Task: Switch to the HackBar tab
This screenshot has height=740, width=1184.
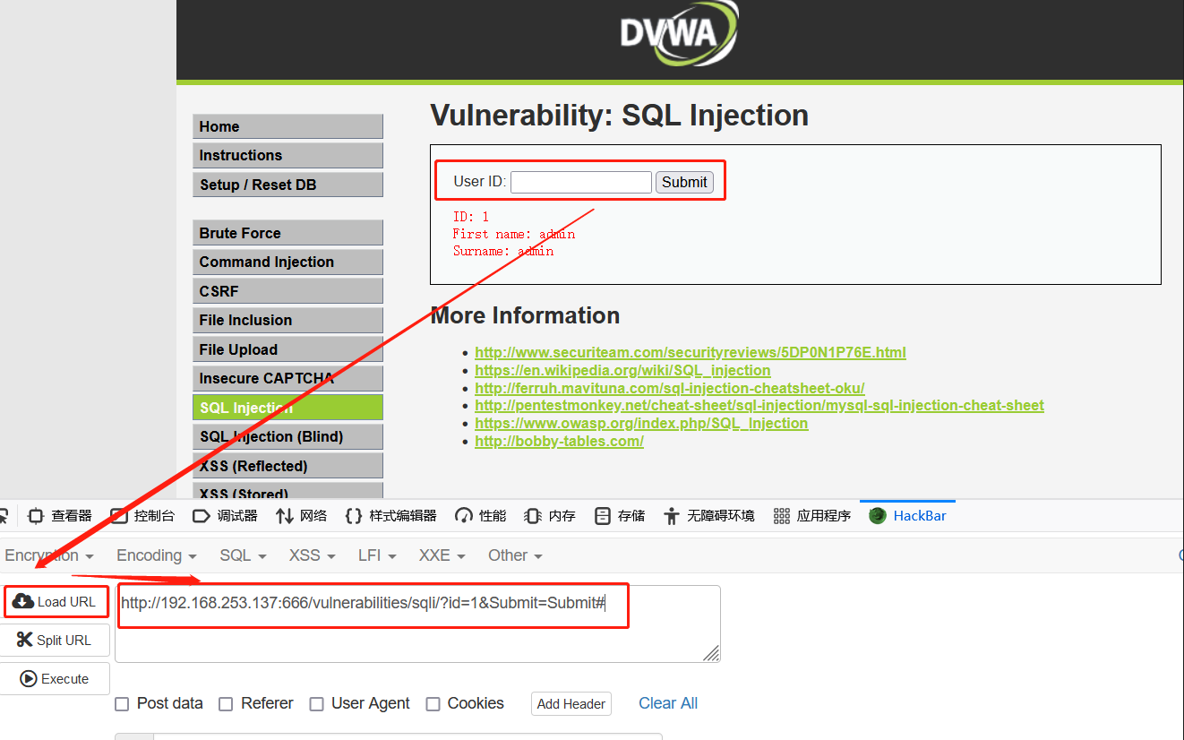Action: tap(908, 516)
